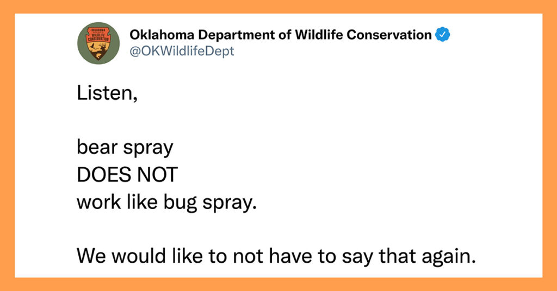Click the word 'again.' ending the tweet
The width and height of the screenshot is (557, 291).
point(449,257)
